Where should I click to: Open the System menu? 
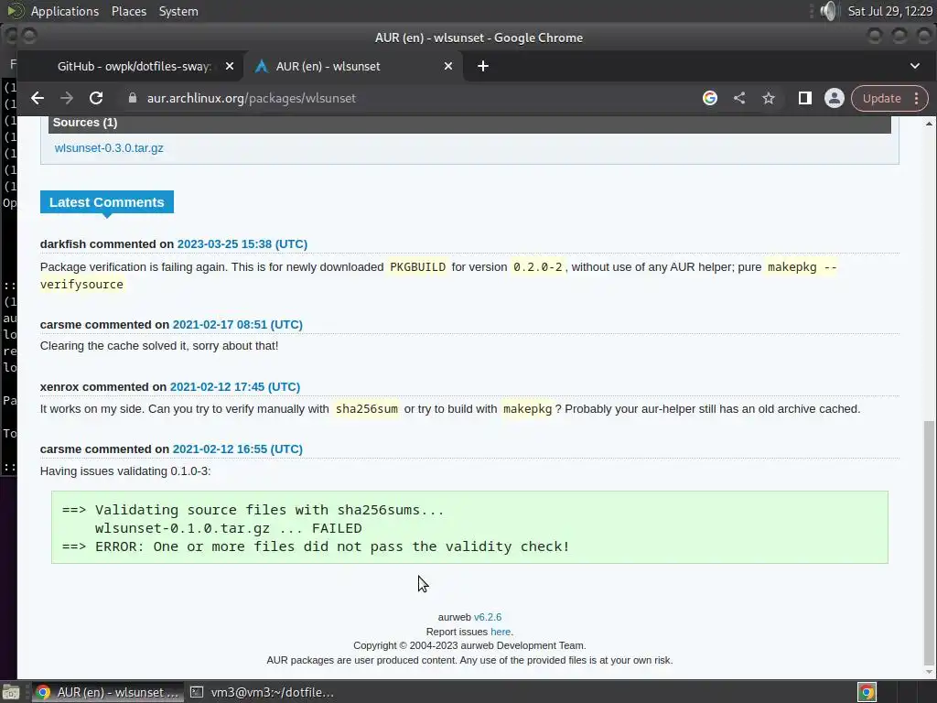(x=178, y=11)
